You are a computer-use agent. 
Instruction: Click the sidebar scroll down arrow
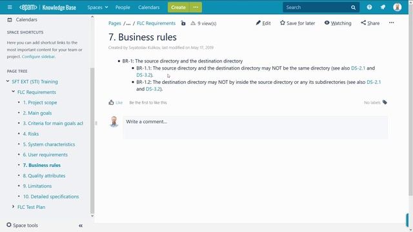click(92, 216)
